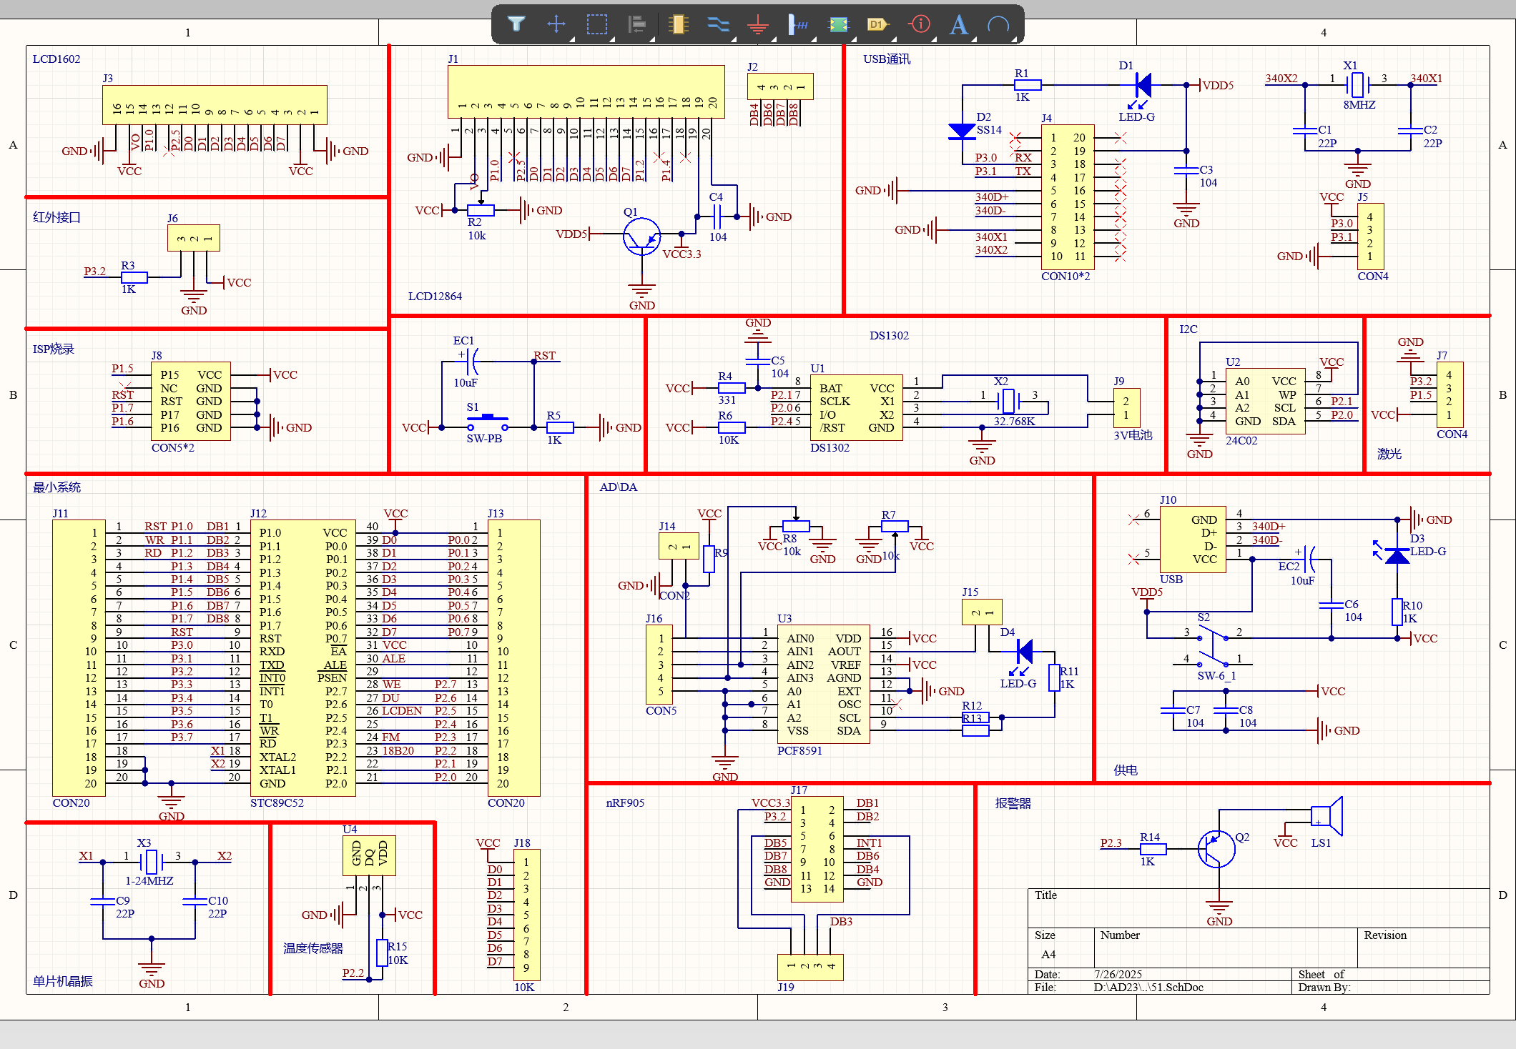Choose the Sheet Symbol tool
The height and width of the screenshot is (1049, 1516).
(837, 24)
